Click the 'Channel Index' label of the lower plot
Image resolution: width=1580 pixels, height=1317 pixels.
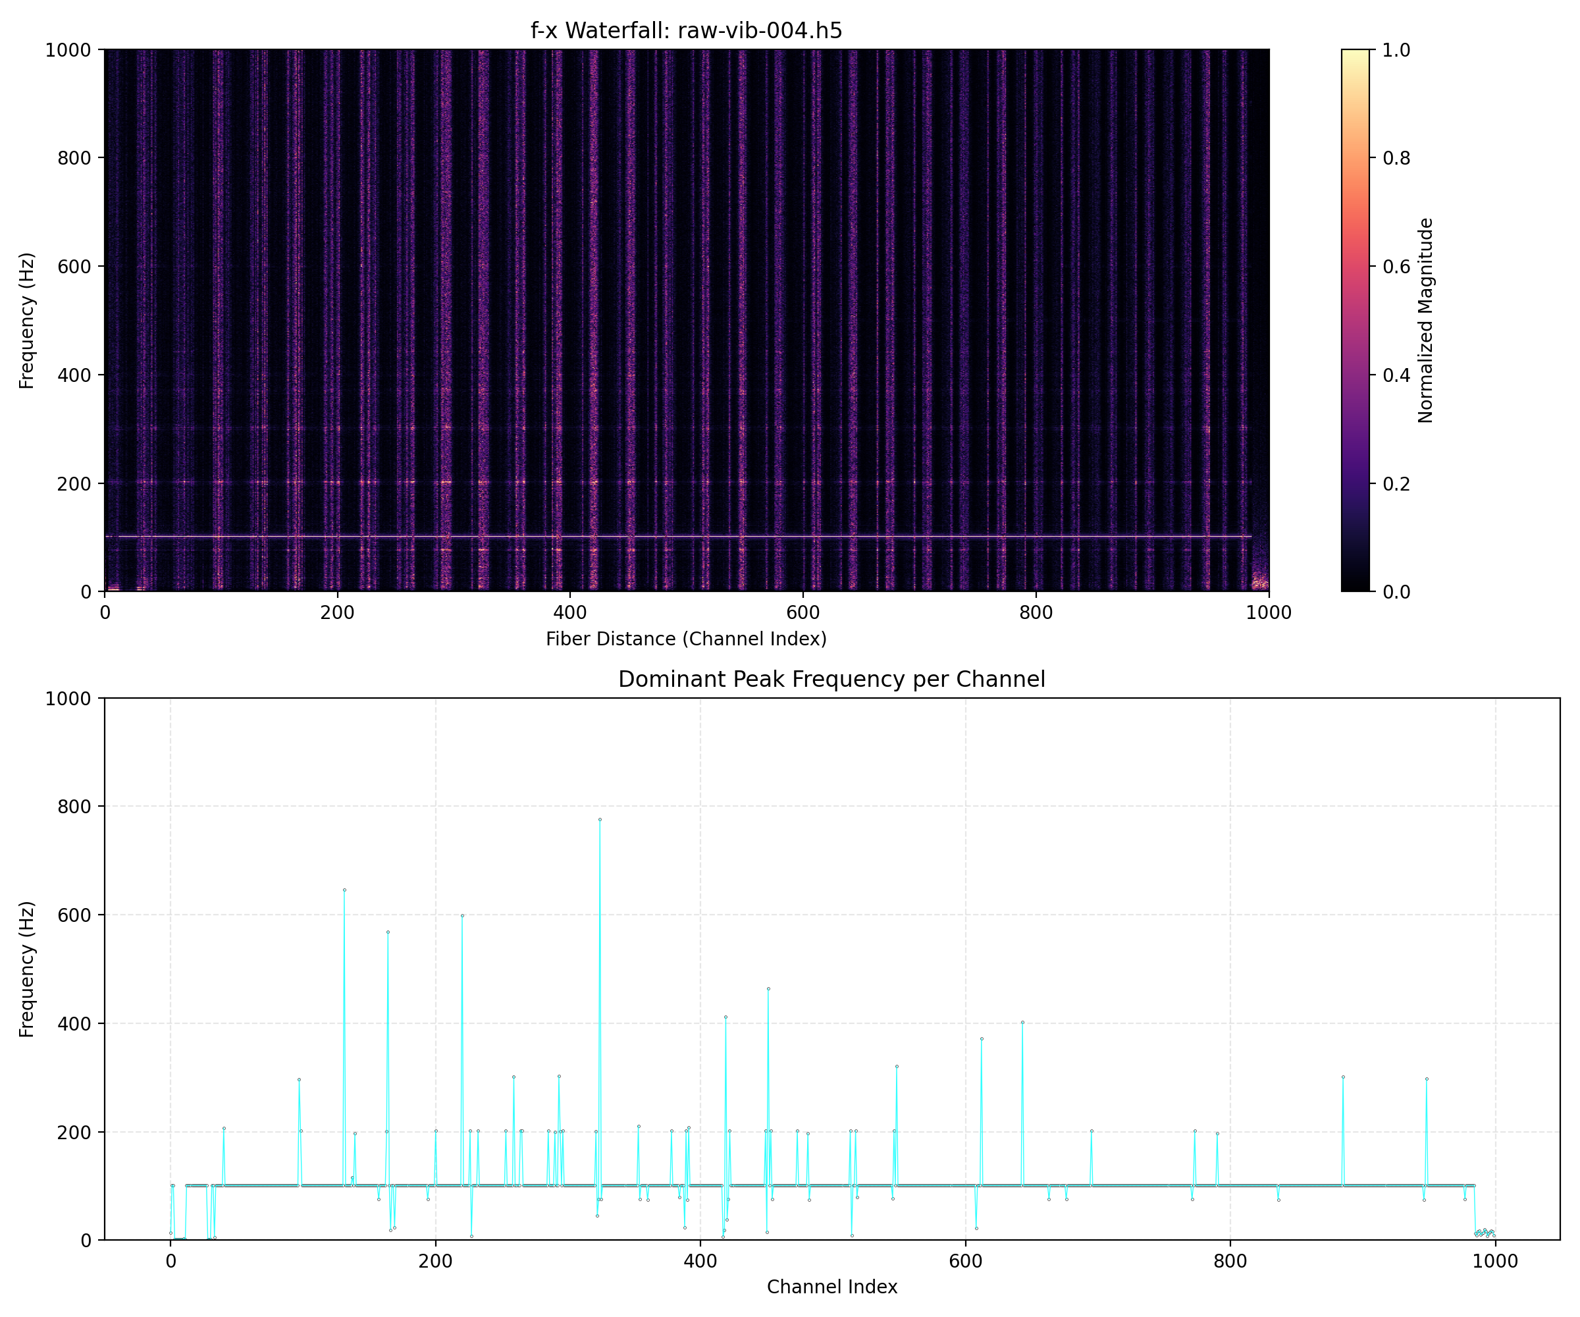(831, 1287)
